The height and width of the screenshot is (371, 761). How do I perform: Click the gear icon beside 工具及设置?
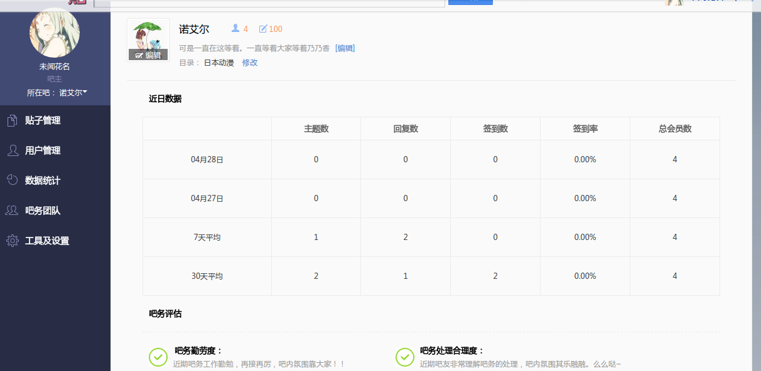coord(12,241)
